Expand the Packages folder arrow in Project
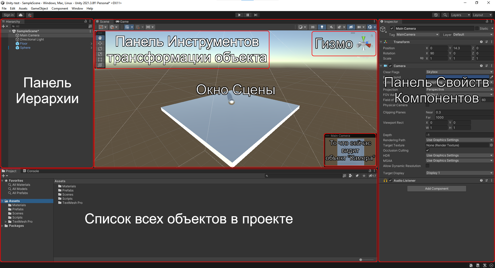This screenshot has width=495, height=268. click(x=3, y=226)
